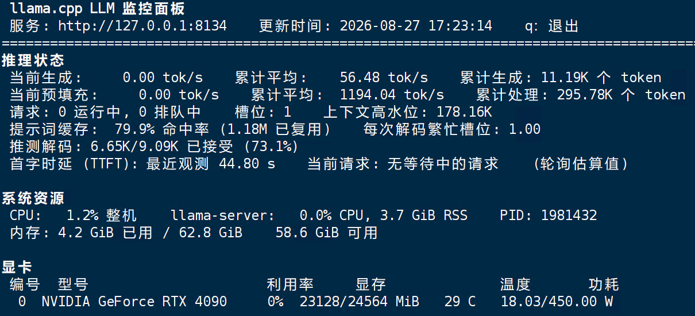Click the llama-server PID 1981432
This screenshot has width=695, height=316.
[x=569, y=215]
